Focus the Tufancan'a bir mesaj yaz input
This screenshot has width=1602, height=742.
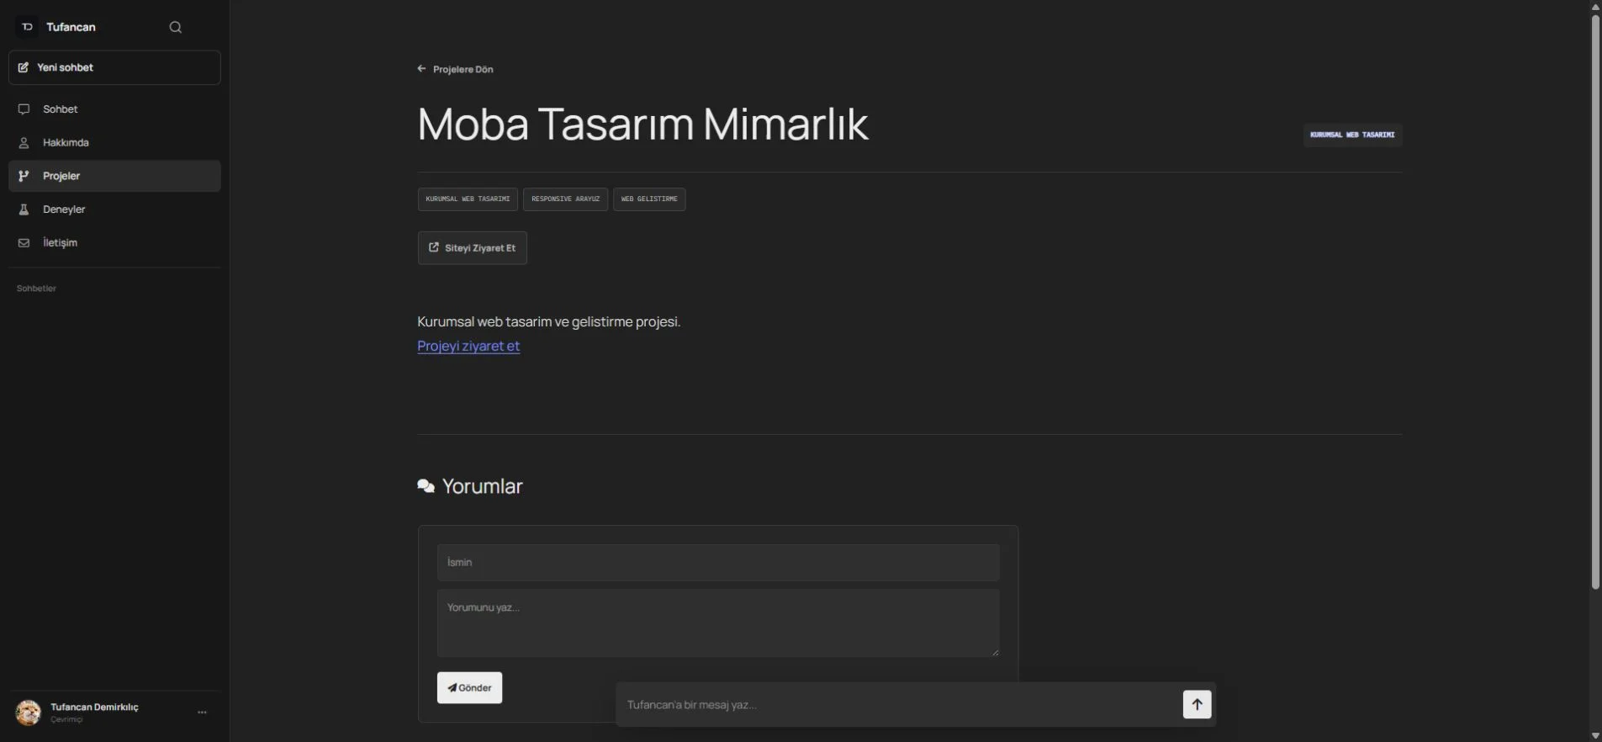900,705
